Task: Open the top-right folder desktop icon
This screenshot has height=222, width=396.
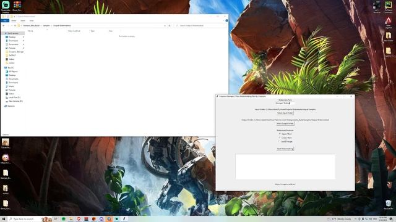Action: 389,37
